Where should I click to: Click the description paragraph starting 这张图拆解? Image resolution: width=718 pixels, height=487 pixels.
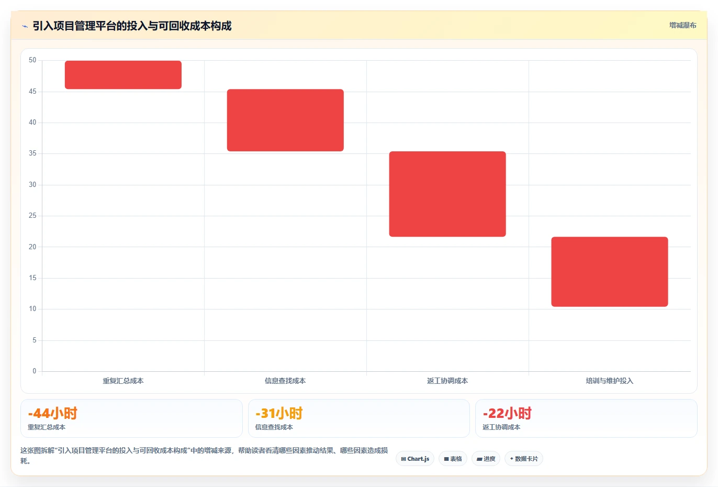pyautogui.click(x=204, y=456)
